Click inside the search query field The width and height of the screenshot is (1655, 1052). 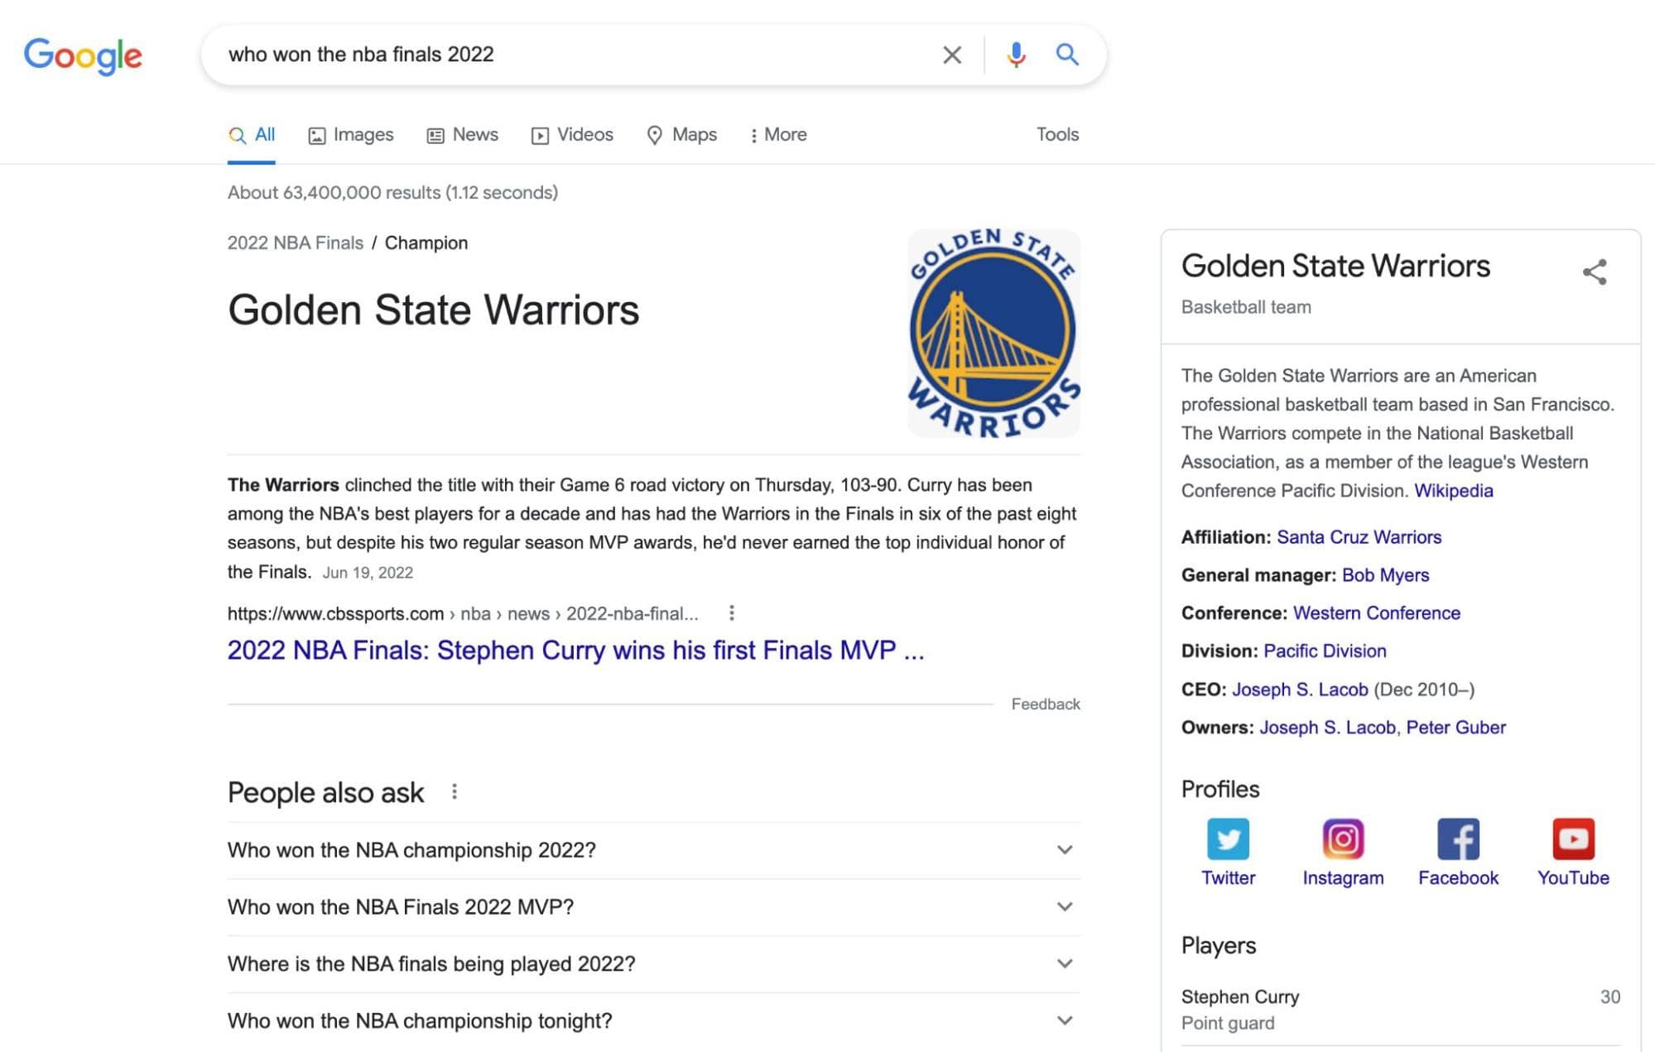point(571,55)
